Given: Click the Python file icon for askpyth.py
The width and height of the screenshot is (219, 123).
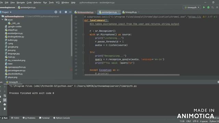Looking at the screenshot, I should tap(6, 30).
